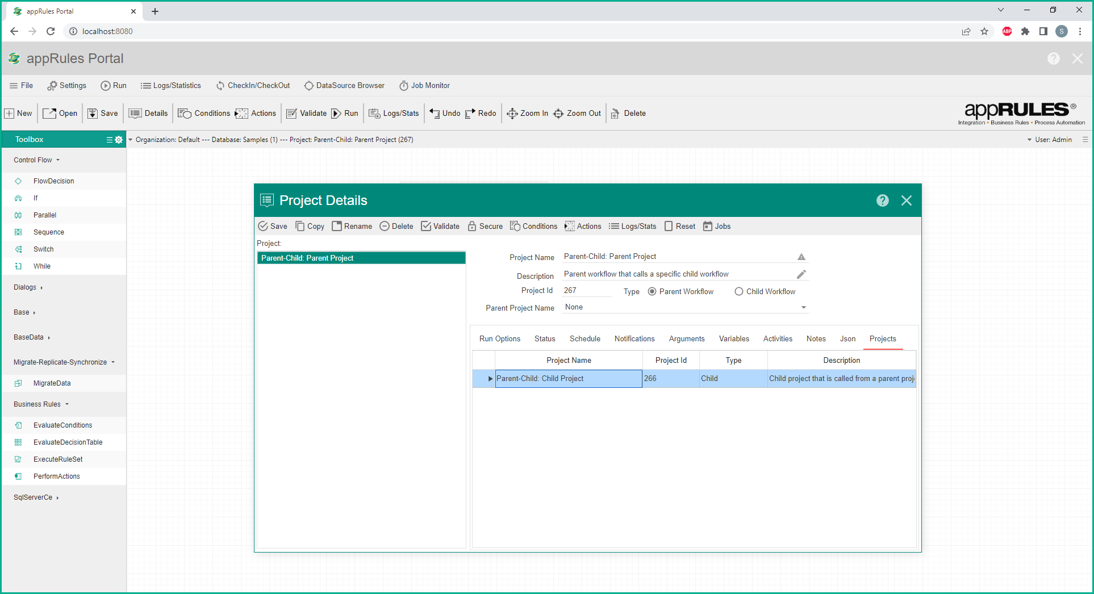Image resolution: width=1094 pixels, height=594 pixels.
Task: Click the Zoom In toolbar icon
Action: tap(512, 114)
